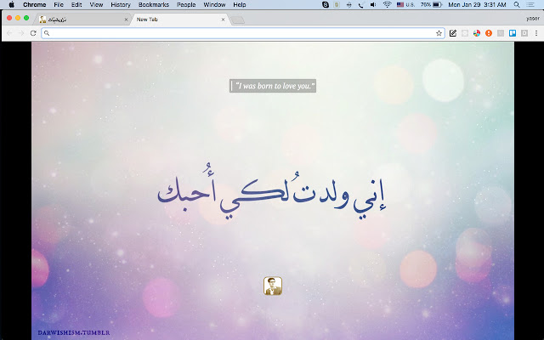This screenshot has height=340, width=544.
Task: Click the yaser profile button
Action: click(x=532, y=19)
